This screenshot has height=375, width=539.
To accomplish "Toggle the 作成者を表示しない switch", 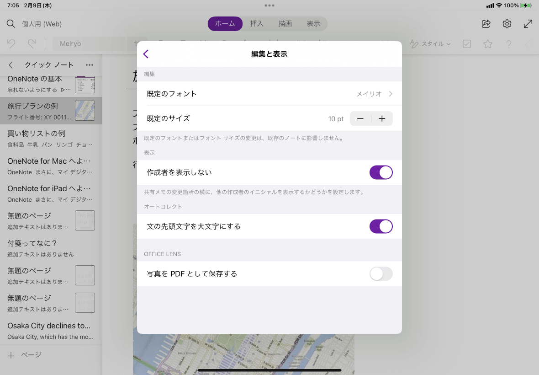I will 381,172.
